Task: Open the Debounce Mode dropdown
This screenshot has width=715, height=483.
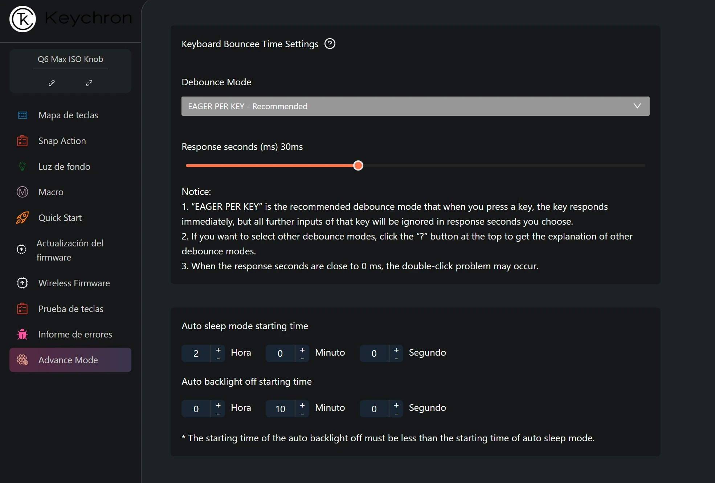Action: [x=415, y=106]
